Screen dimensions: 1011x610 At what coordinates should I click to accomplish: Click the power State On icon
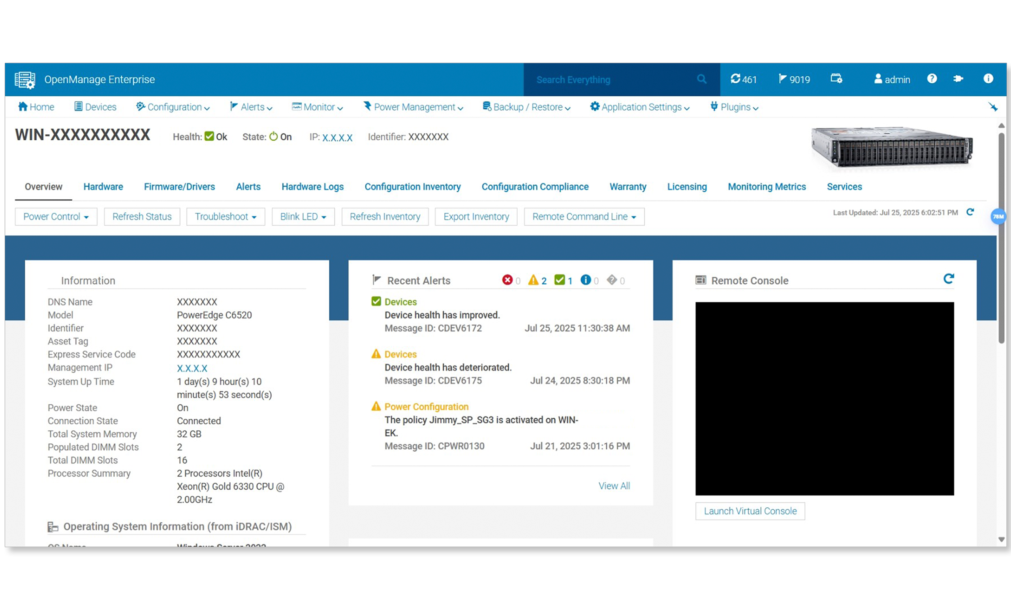(x=273, y=136)
